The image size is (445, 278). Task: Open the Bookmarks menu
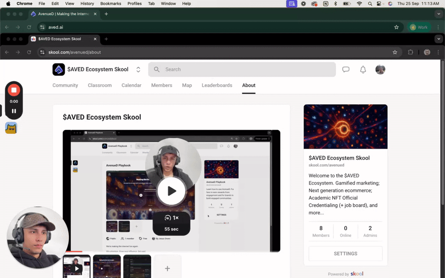pyautogui.click(x=111, y=3)
